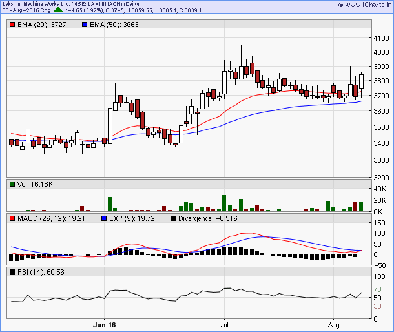This screenshot has width=394, height=332.
Task: Click the chart title 'Lakshmi Machine Works Ltd.'
Action: tap(36, 4)
